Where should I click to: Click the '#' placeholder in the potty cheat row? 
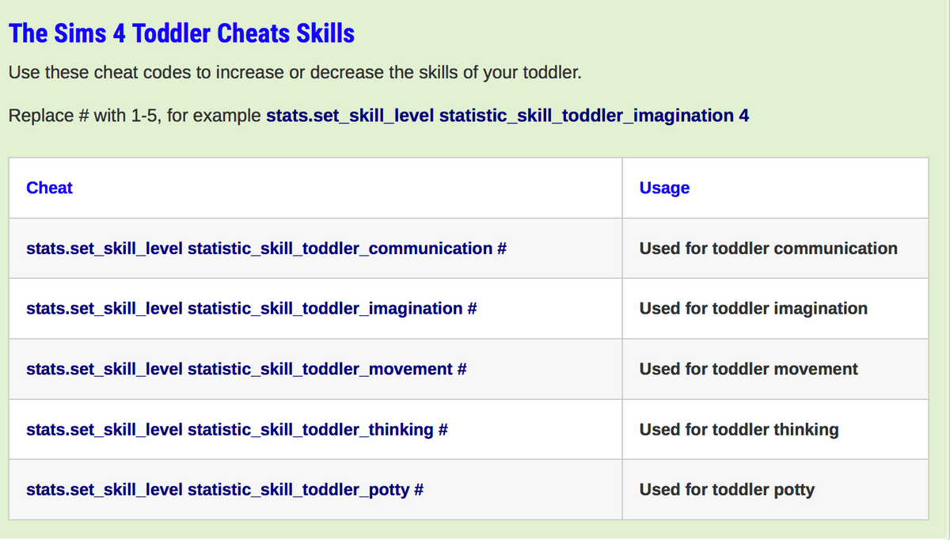421,489
